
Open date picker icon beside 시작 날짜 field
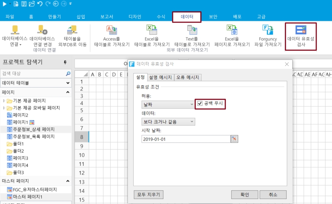pos(234,139)
